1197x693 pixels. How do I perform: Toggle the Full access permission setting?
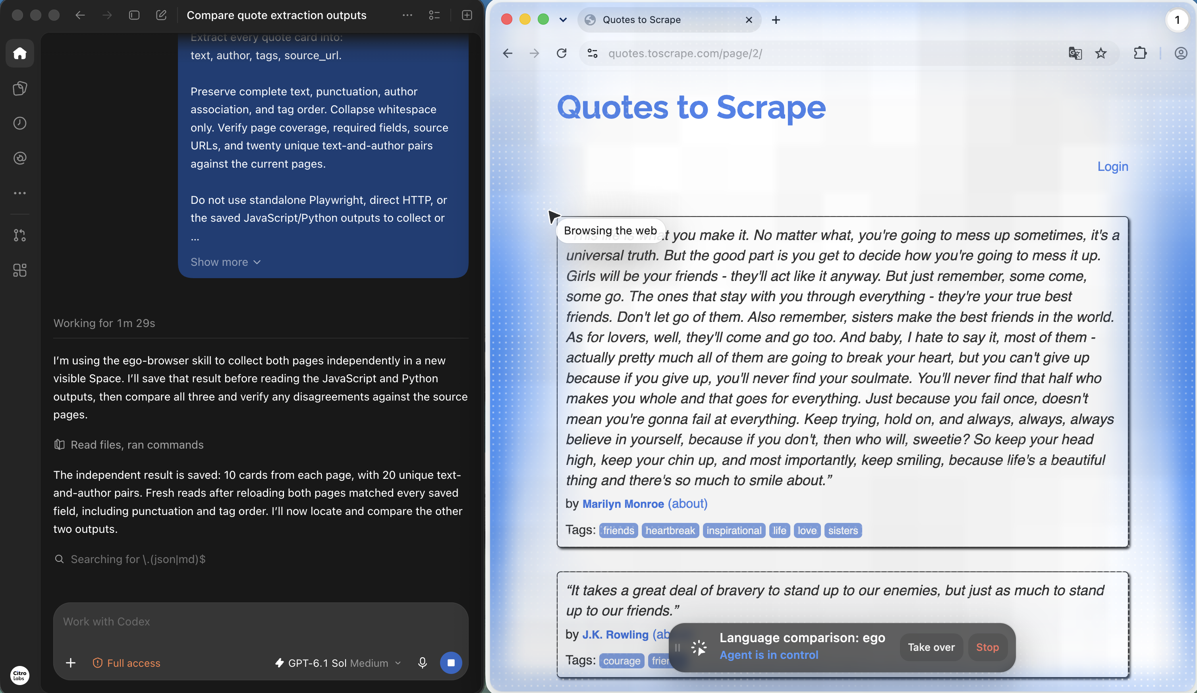point(126,662)
